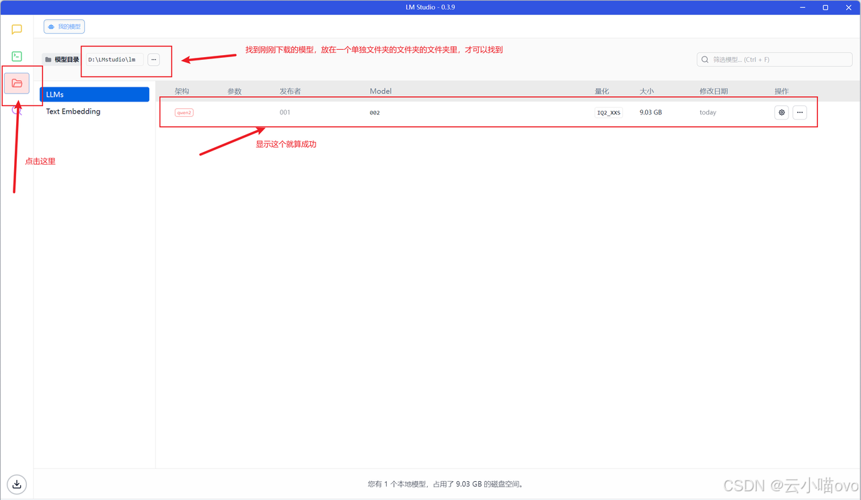Viewport: 861px width, 500px height.
Task: Open the Downloads icon at bottom left
Action: (17, 483)
